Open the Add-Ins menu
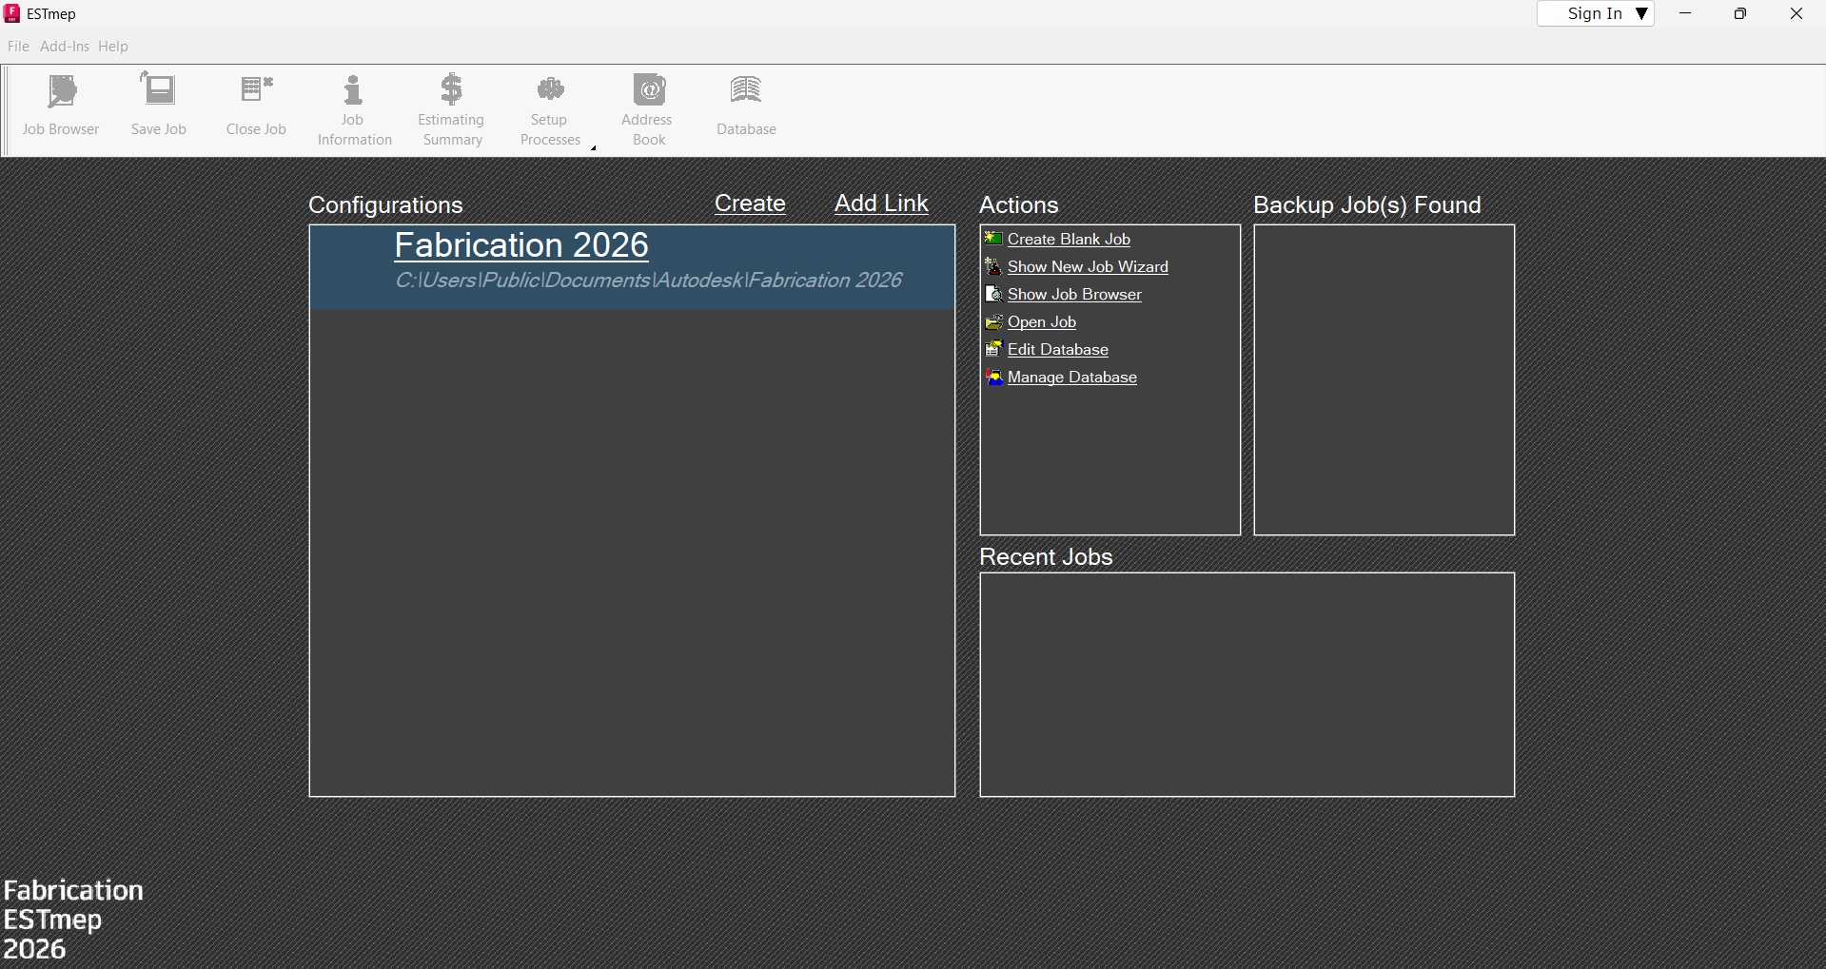The height and width of the screenshot is (969, 1826). coord(65,47)
